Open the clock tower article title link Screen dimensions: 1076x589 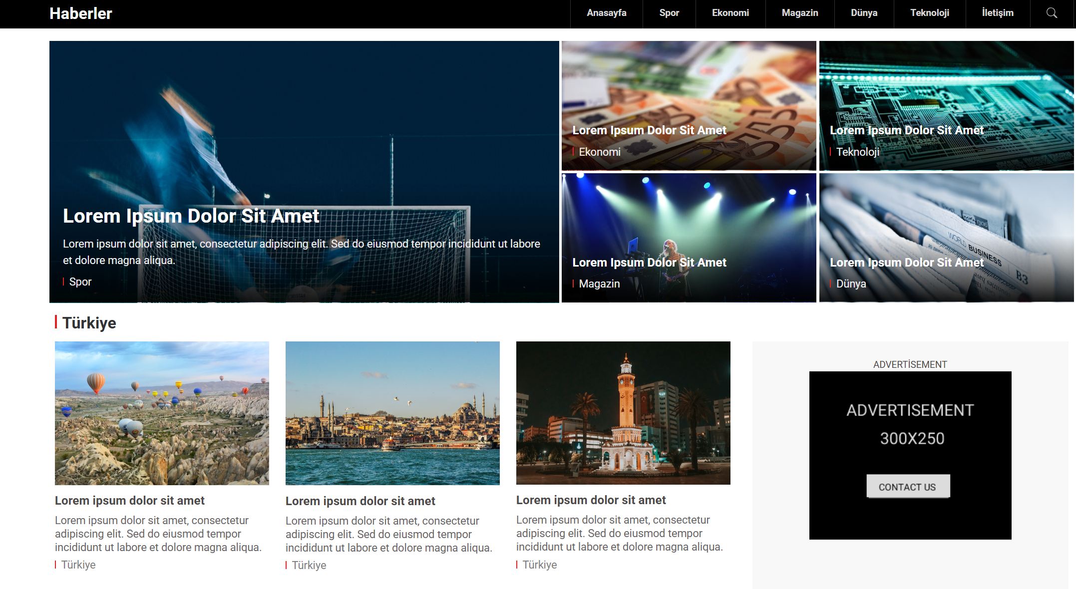tap(591, 500)
